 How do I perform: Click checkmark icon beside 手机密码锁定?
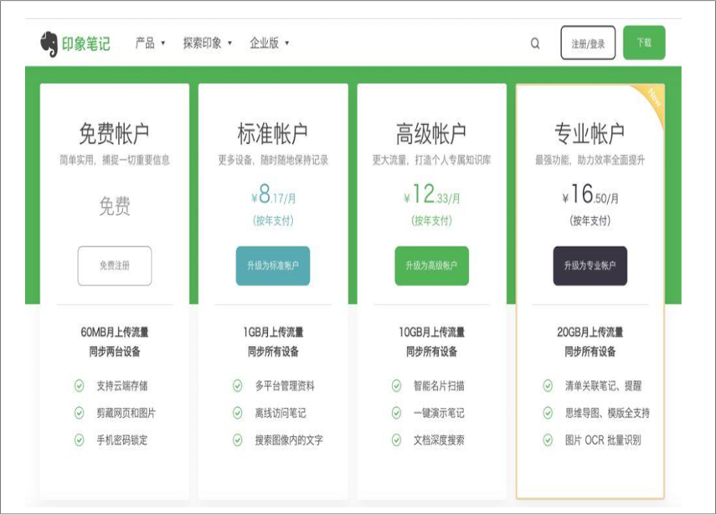coord(79,440)
